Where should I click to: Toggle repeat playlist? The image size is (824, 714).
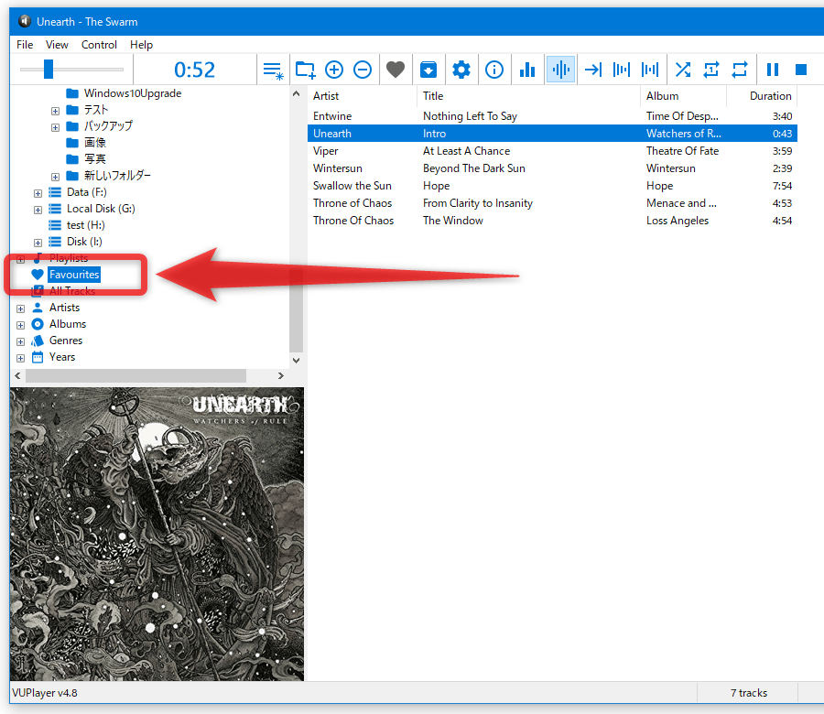[x=740, y=70]
